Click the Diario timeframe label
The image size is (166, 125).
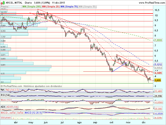click(28, 3)
